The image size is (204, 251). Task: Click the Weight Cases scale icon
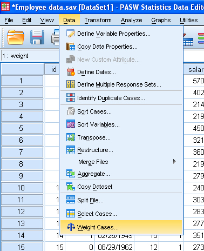[71, 227]
